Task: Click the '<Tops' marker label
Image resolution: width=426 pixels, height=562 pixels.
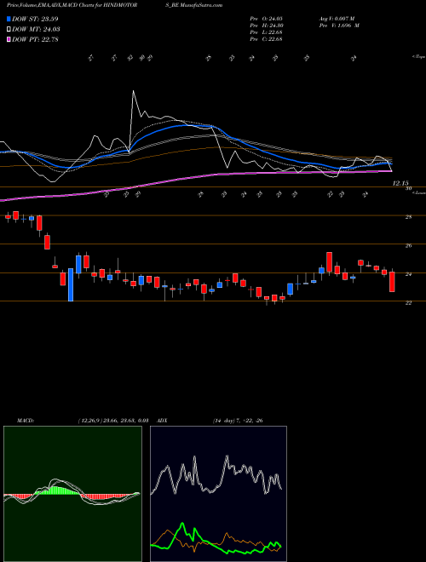Action: 419,57
